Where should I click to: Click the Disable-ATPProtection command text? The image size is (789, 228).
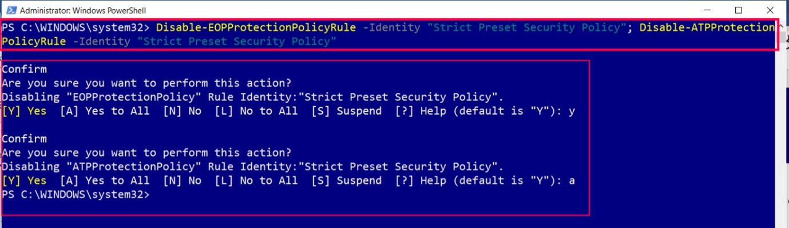707,27
